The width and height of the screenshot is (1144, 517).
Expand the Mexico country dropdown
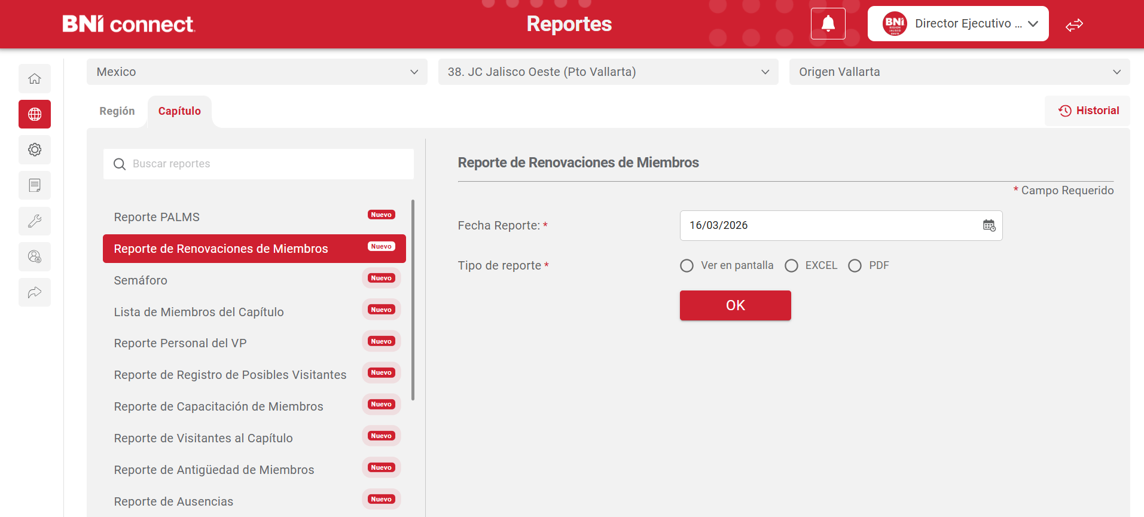tap(257, 72)
